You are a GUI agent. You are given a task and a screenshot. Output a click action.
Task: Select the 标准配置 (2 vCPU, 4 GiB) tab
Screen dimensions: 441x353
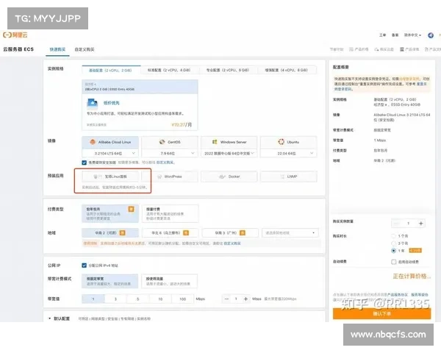[169, 70]
